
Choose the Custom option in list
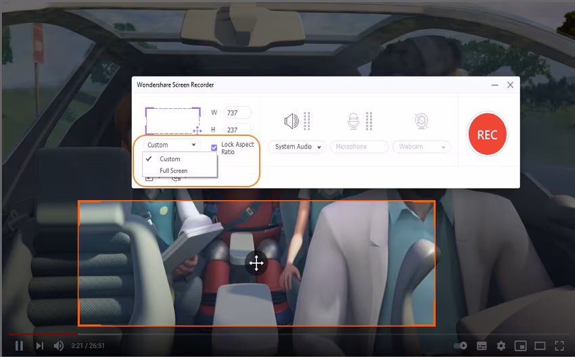coord(170,159)
